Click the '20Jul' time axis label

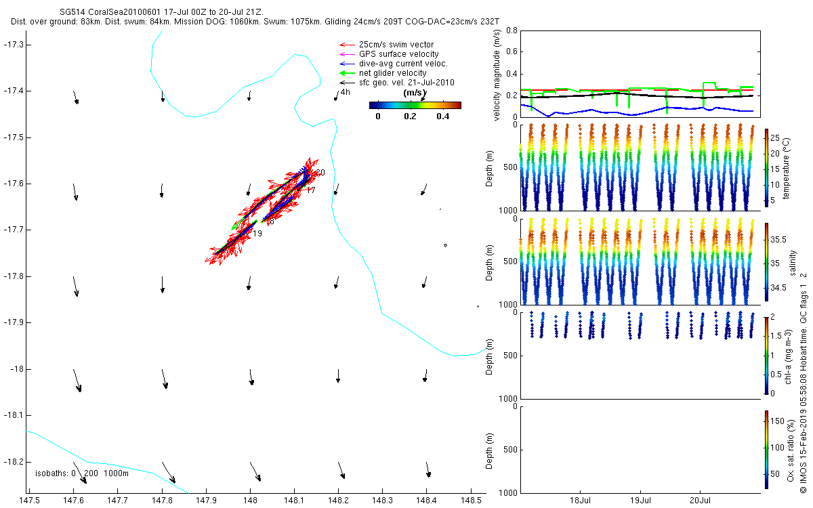pyautogui.click(x=701, y=501)
